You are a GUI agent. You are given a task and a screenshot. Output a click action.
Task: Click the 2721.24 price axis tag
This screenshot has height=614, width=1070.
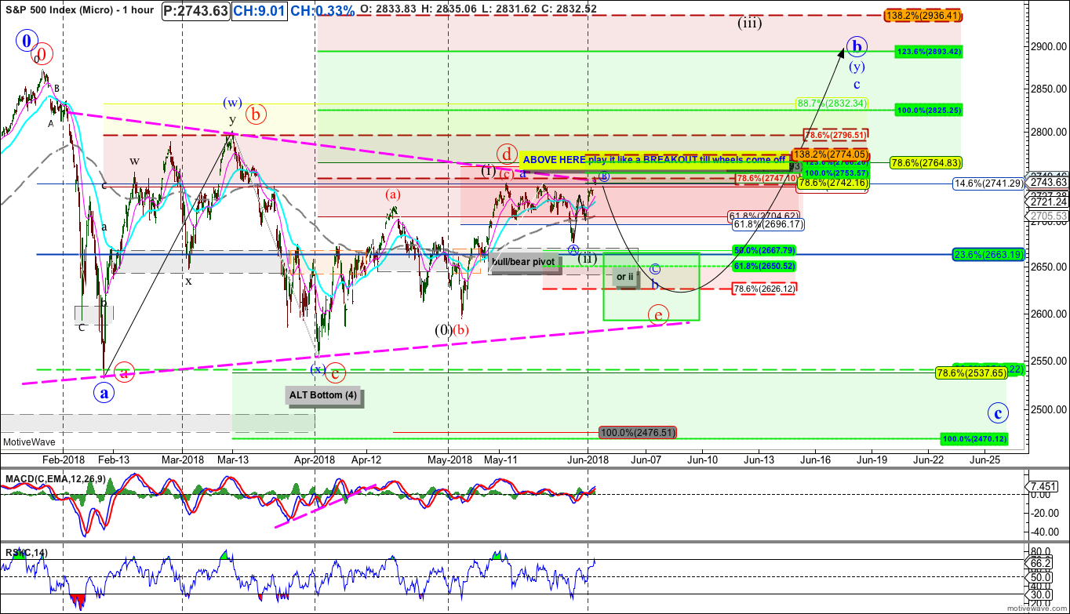tap(1049, 202)
